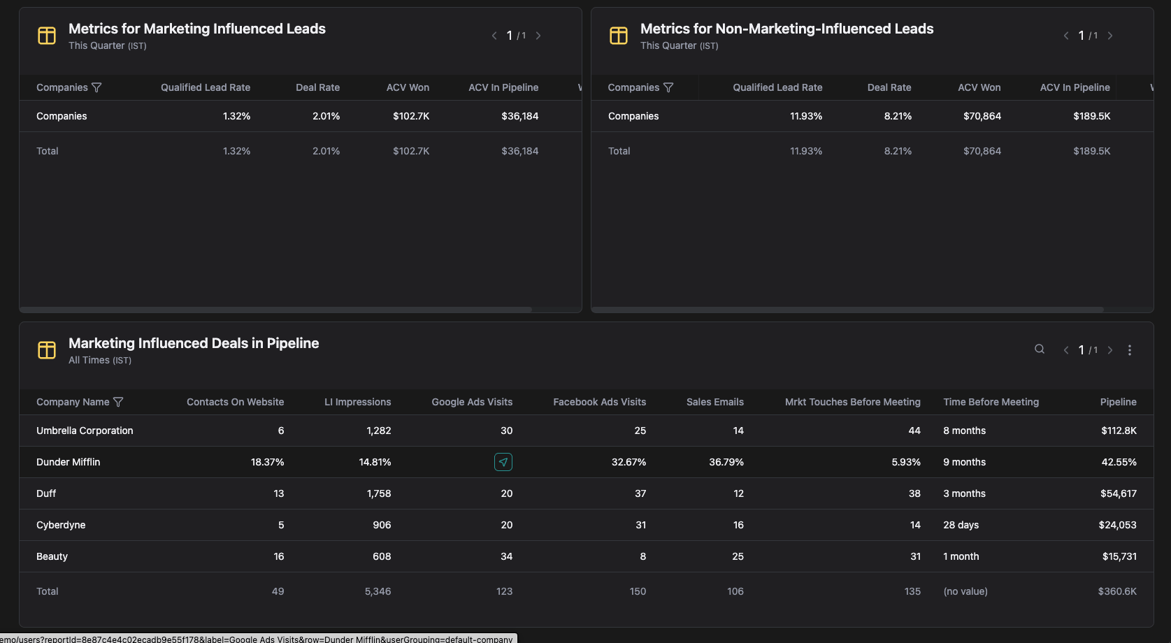Open the three-dot menu for Deals in Pipeline
The image size is (1171, 643).
click(1130, 350)
